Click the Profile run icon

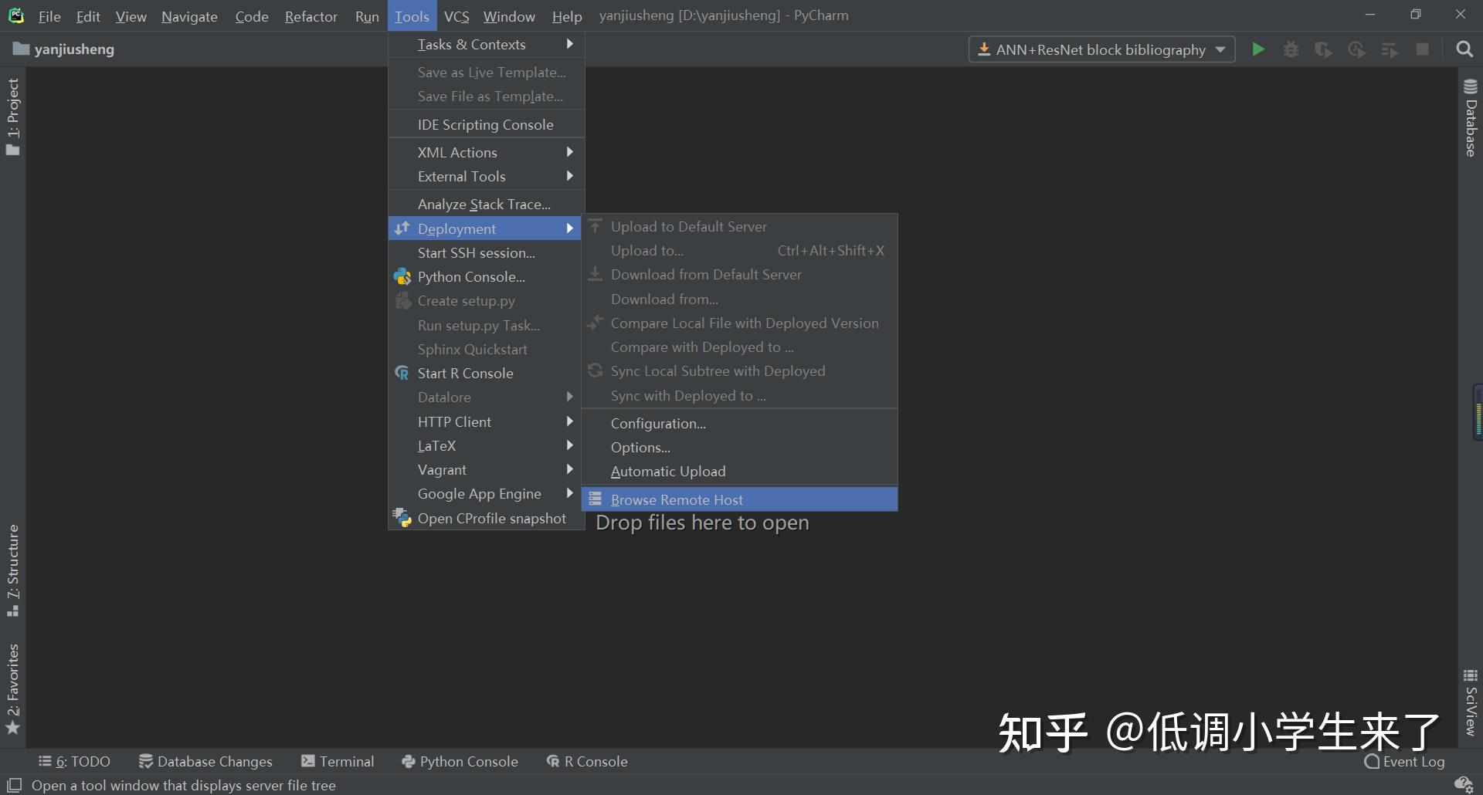click(x=1356, y=49)
